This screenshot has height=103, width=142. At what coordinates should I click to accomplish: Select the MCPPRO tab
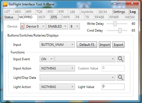28,17
